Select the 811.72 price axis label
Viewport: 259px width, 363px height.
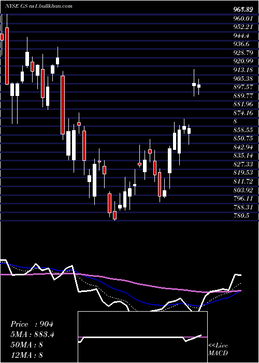coord(243,181)
